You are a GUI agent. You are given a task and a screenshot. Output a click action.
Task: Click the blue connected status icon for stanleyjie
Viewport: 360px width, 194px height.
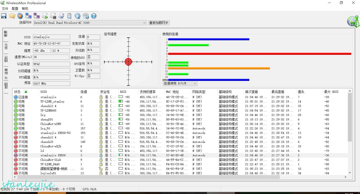15,97
